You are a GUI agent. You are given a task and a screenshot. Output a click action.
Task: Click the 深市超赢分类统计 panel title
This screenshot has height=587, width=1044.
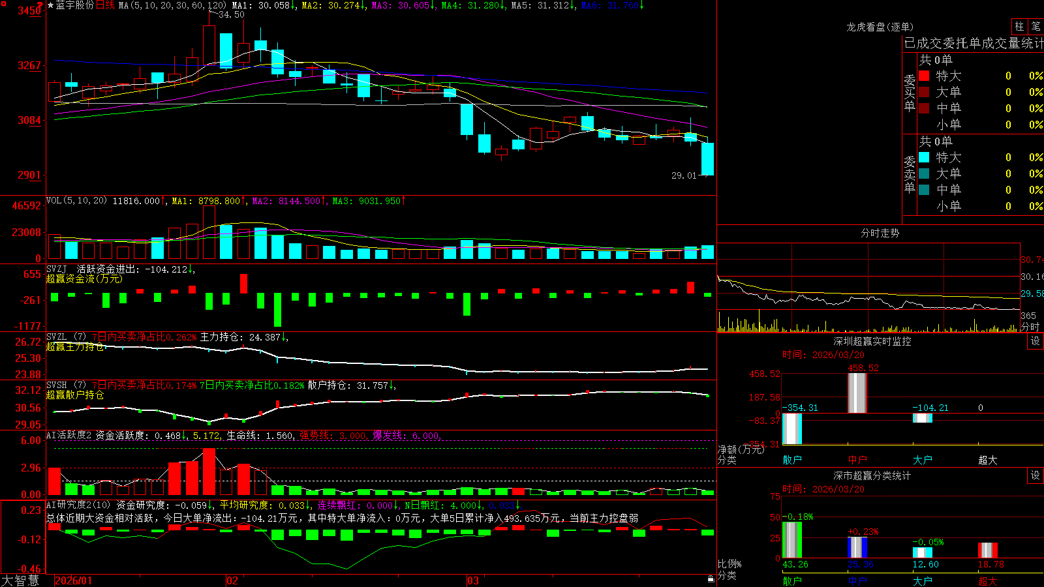pyautogui.click(x=872, y=475)
